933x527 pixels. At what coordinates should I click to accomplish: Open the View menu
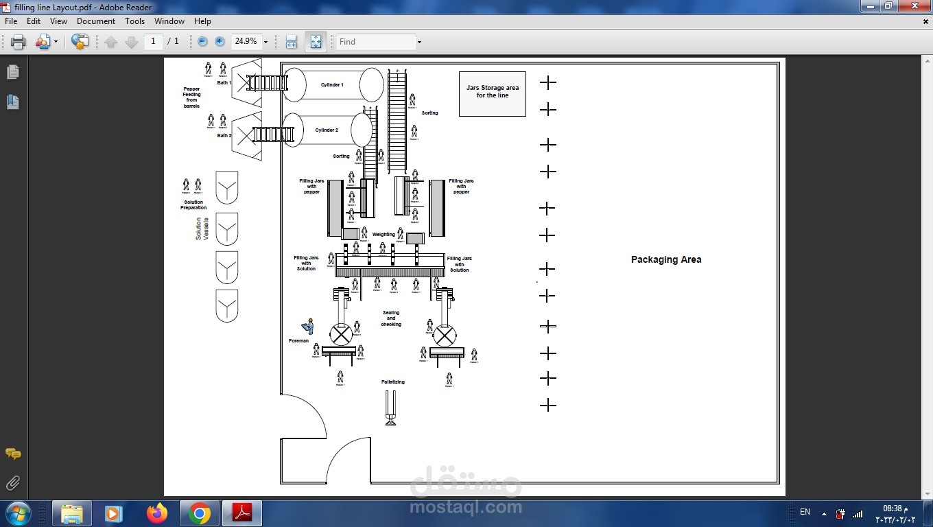(x=58, y=21)
